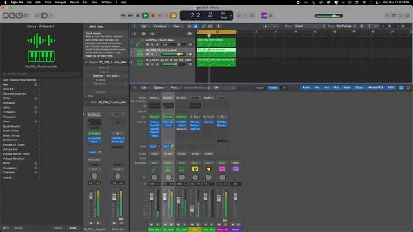This screenshot has width=413, height=232.
Task: Click the Delete button in Library
Action: click(58, 228)
